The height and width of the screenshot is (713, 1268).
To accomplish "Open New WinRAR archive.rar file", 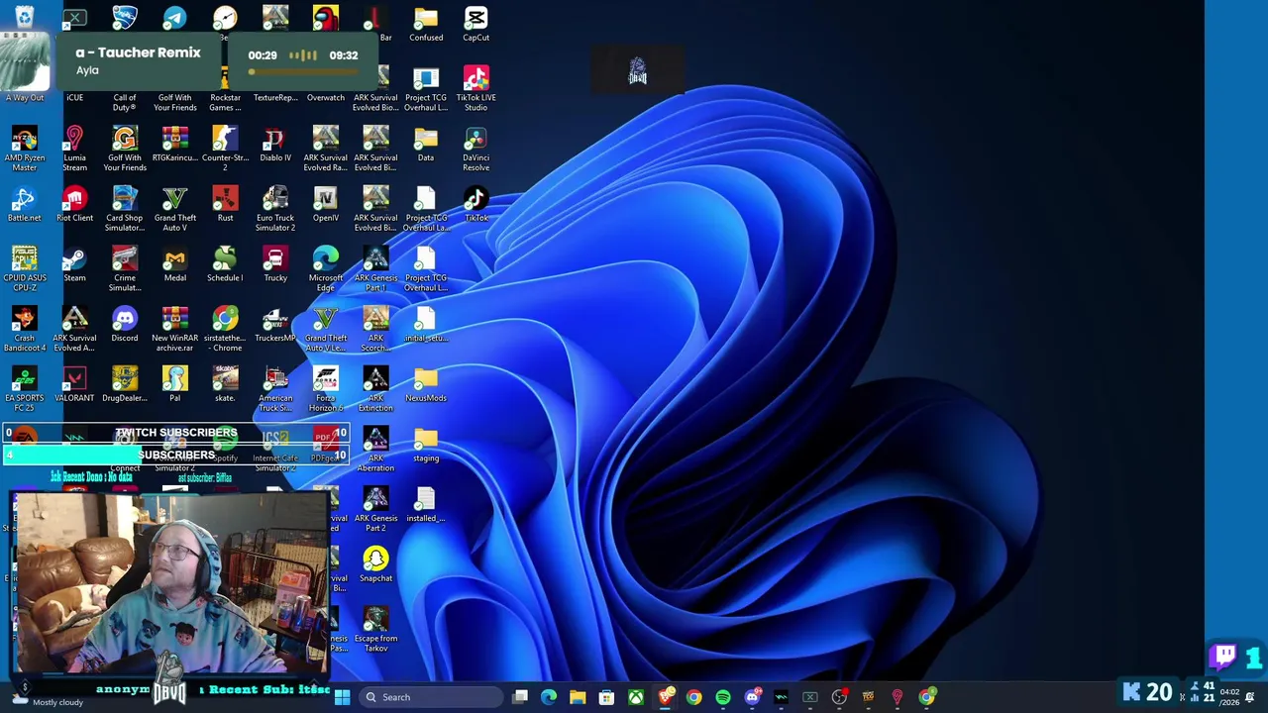I will (x=175, y=330).
